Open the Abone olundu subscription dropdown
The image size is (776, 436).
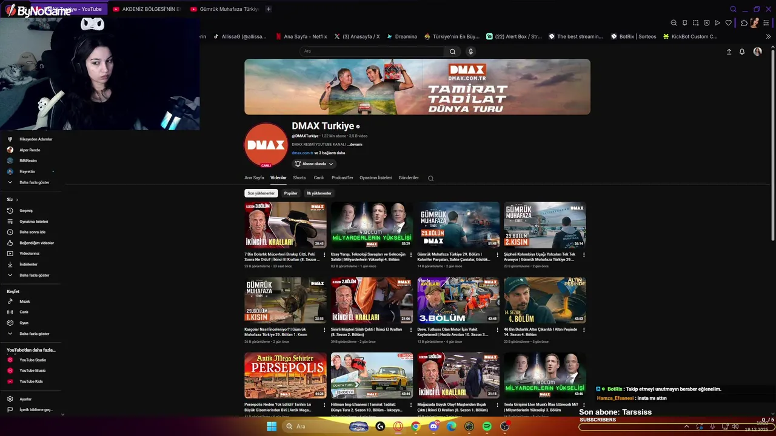tap(314, 164)
